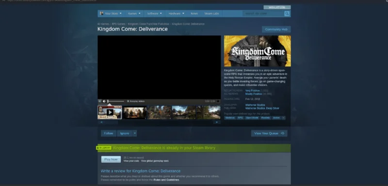388x186 pixels.
Task: Click the Play Now button
Action: tap(111, 159)
